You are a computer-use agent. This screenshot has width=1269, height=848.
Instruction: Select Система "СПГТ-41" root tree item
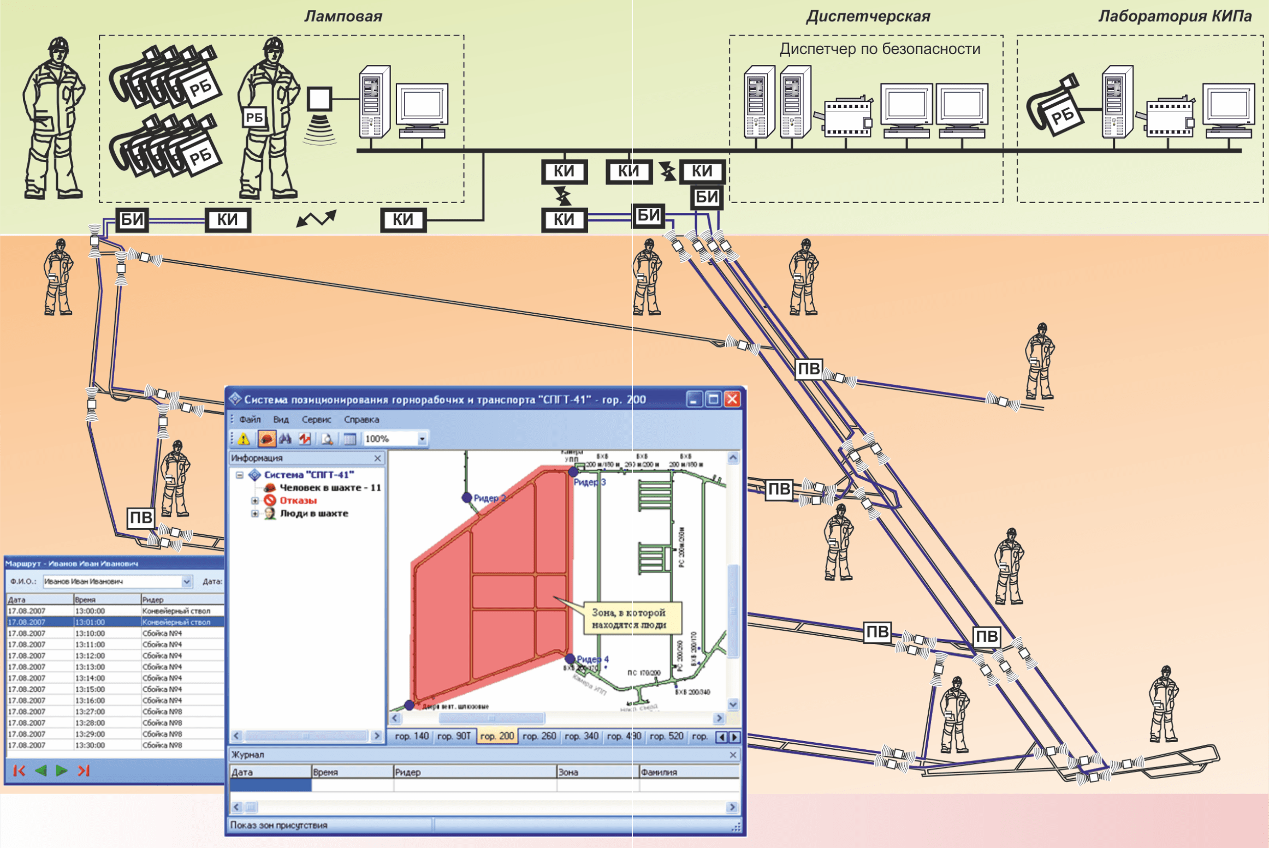coord(309,475)
